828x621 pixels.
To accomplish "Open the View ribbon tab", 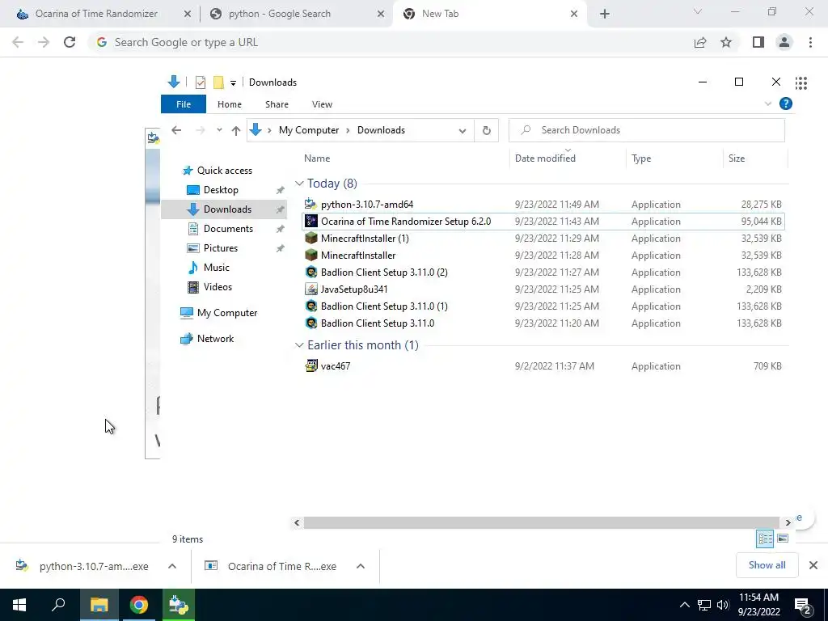I will point(322,104).
